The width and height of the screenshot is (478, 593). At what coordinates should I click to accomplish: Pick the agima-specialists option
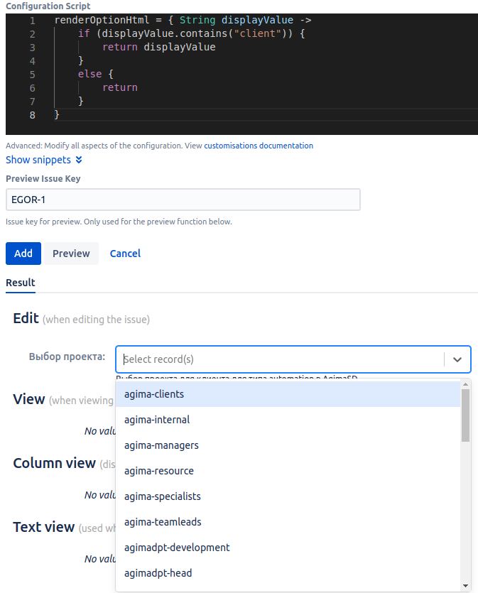tap(288, 496)
